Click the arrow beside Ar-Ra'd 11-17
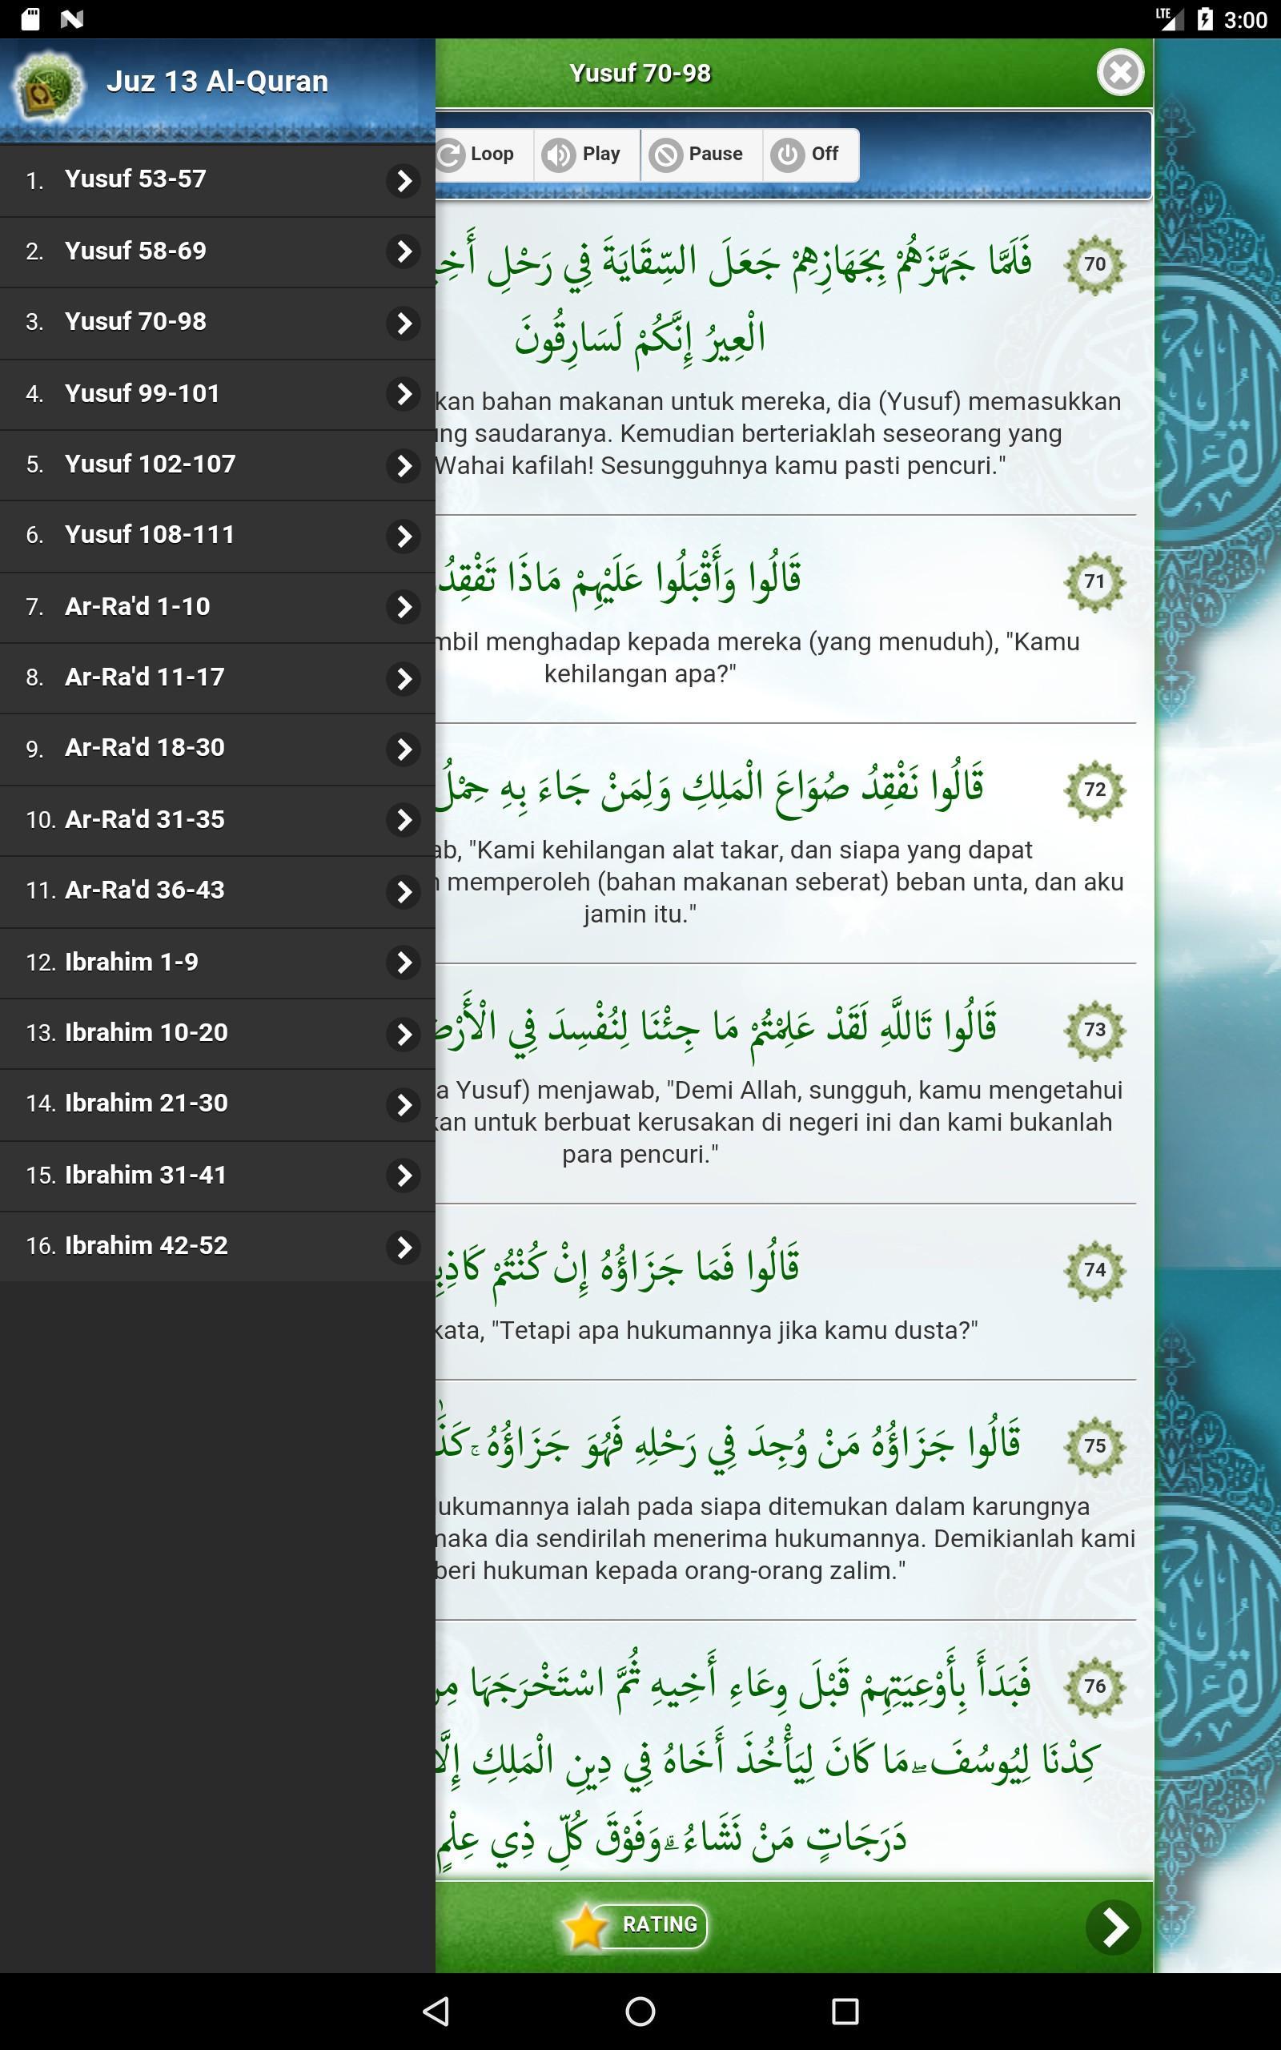1281x2050 pixels. pyautogui.click(x=404, y=677)
